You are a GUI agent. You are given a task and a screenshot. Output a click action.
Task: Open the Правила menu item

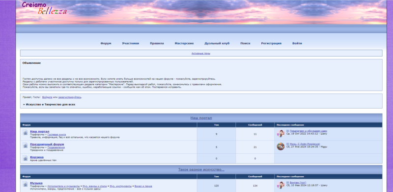coord(157,43)
